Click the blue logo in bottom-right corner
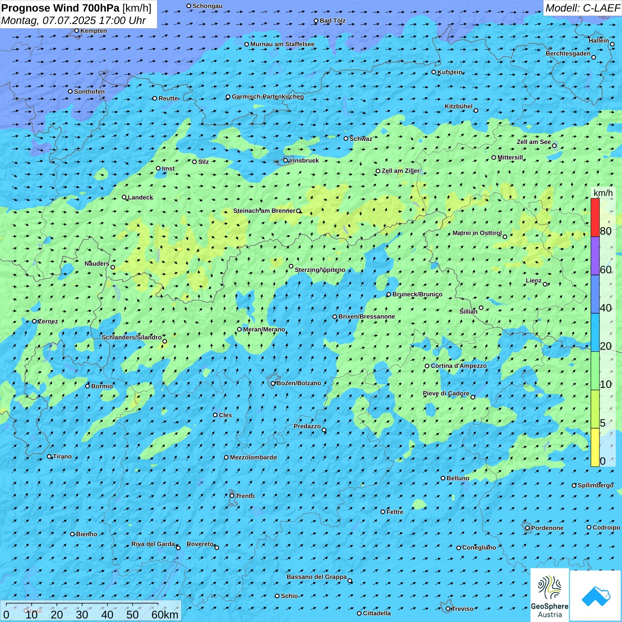Image resolution: width=622 pixels, height=622 pixels. (x=595, y=595)
